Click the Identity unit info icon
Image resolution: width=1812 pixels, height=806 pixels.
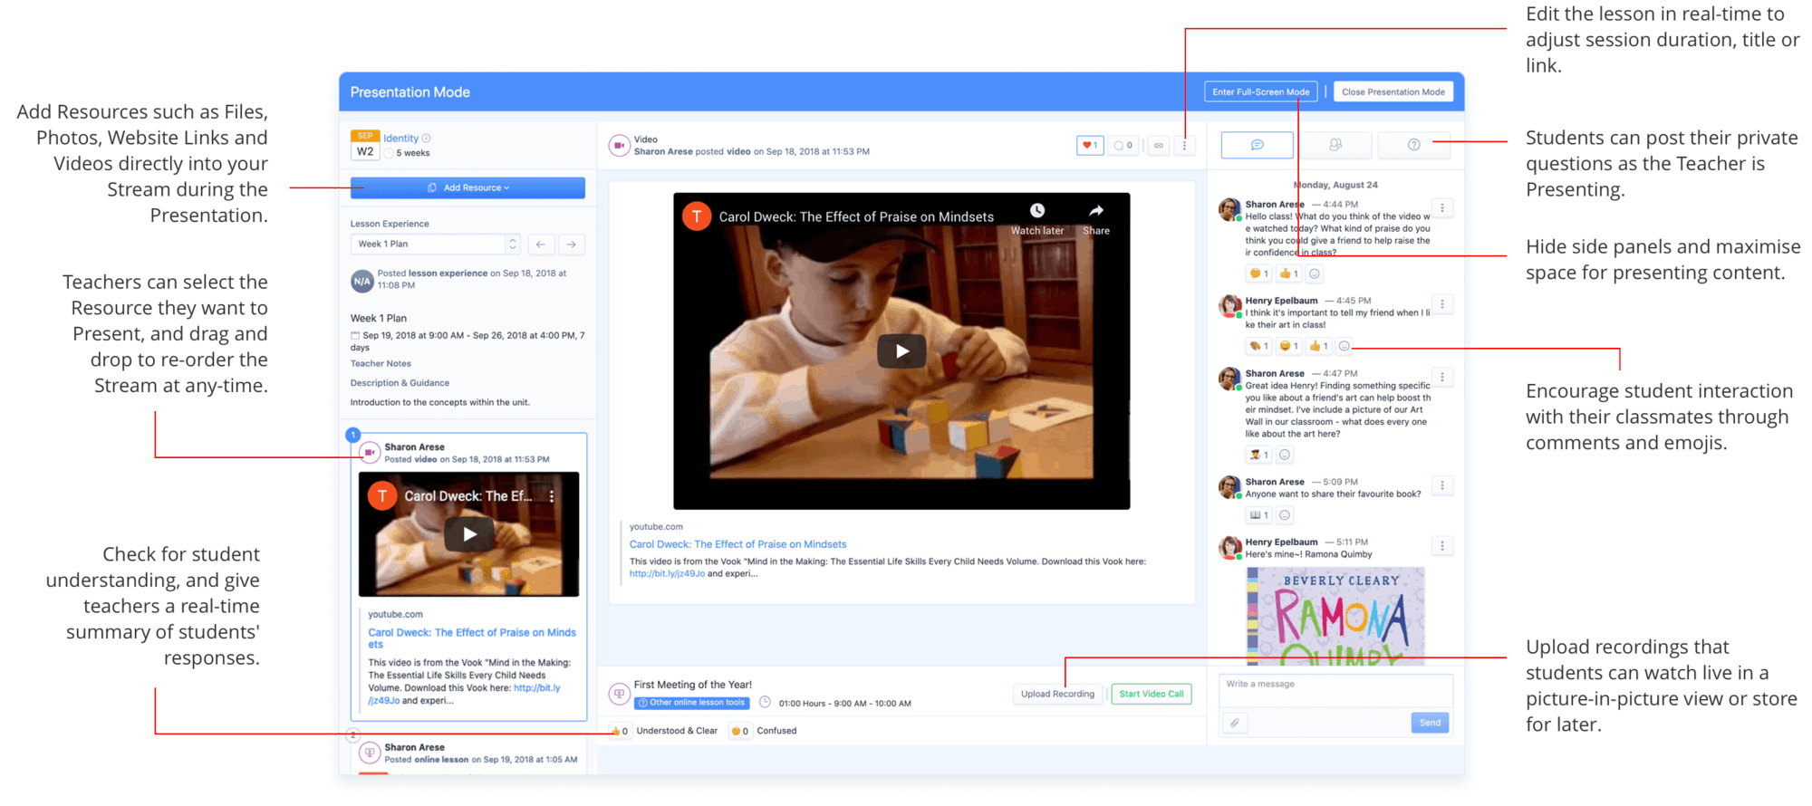(427, 139)
